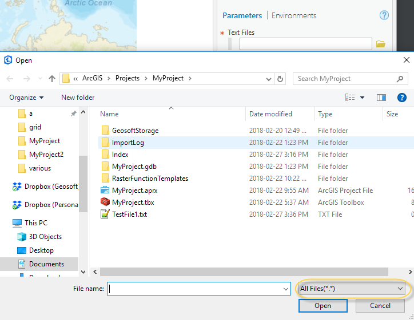Viewport: 414px width, 320px height.
Task: Open the All Files(*.*) type dropdown
Action: coord(352,289)
